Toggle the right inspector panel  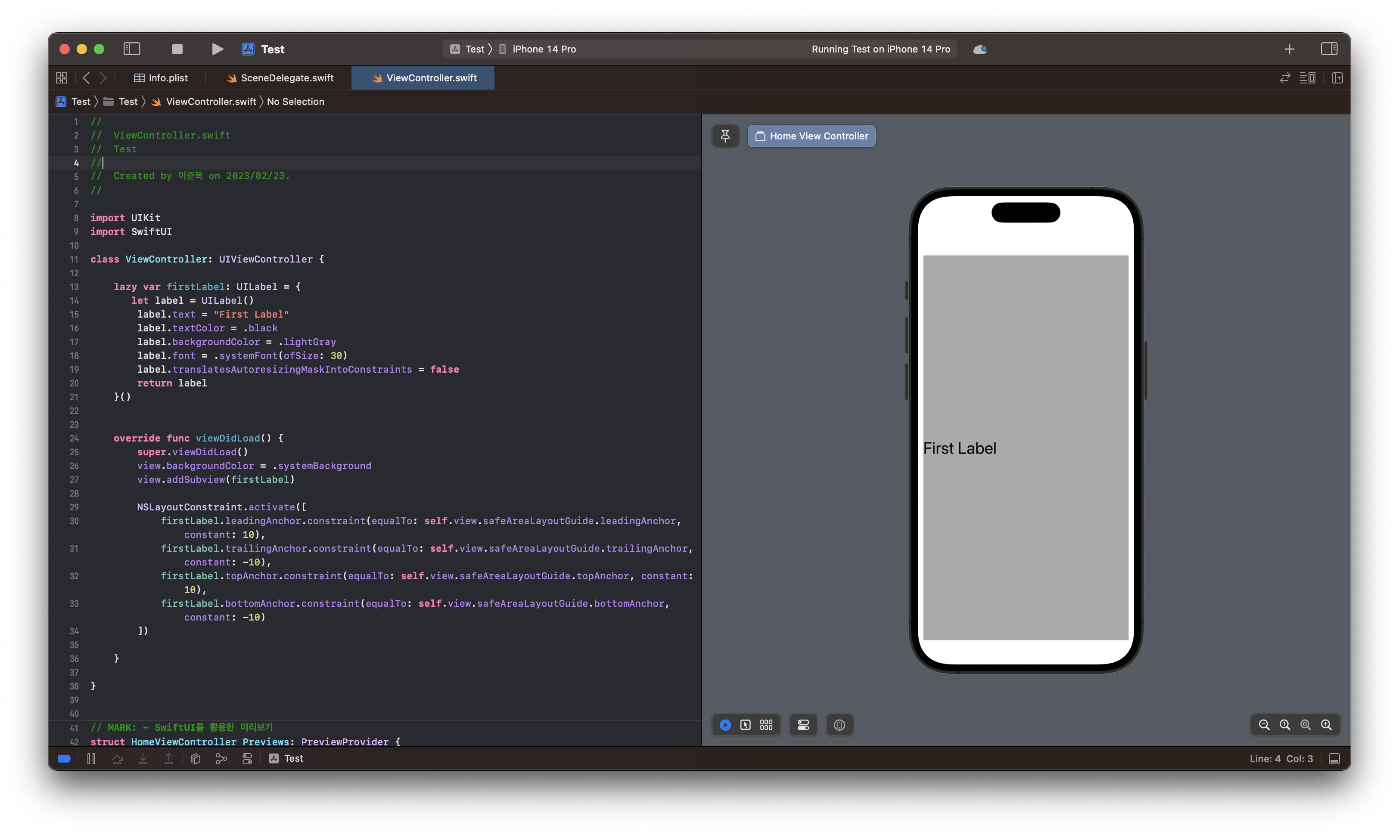pos(1329,49)
